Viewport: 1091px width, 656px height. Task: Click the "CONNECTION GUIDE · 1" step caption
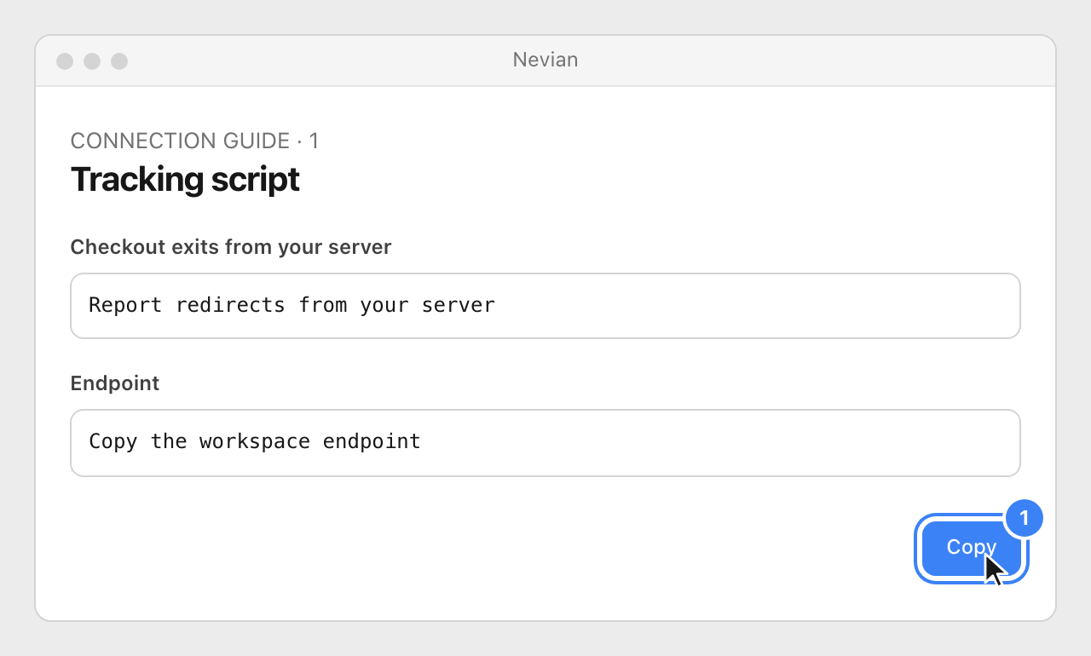tap(195, 141)
